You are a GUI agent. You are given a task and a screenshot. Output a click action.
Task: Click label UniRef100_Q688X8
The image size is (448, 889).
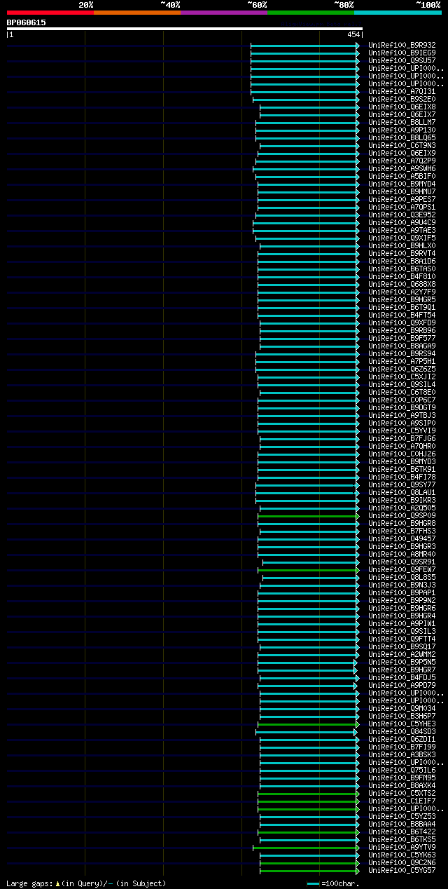[x=402, y=284]
